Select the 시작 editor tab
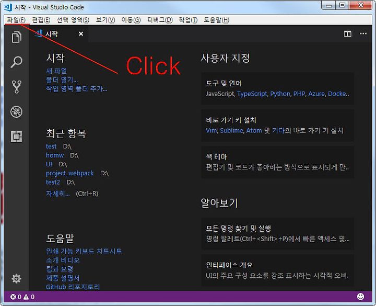 58,34
